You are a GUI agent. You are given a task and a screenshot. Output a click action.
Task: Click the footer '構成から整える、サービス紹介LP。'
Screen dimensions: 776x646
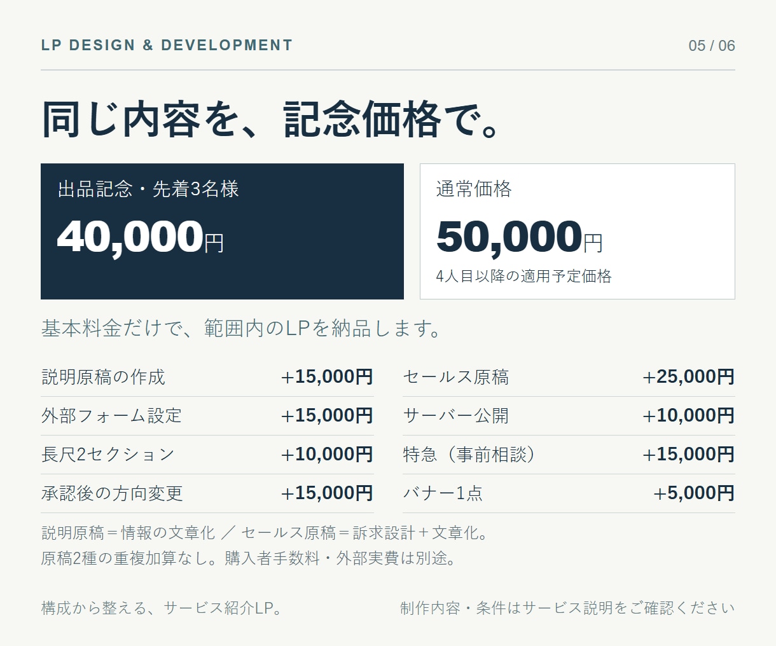(x=162, y=608)
